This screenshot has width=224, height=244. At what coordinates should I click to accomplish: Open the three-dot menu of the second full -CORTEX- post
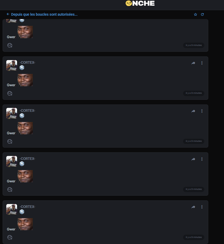tap(202, 111)
